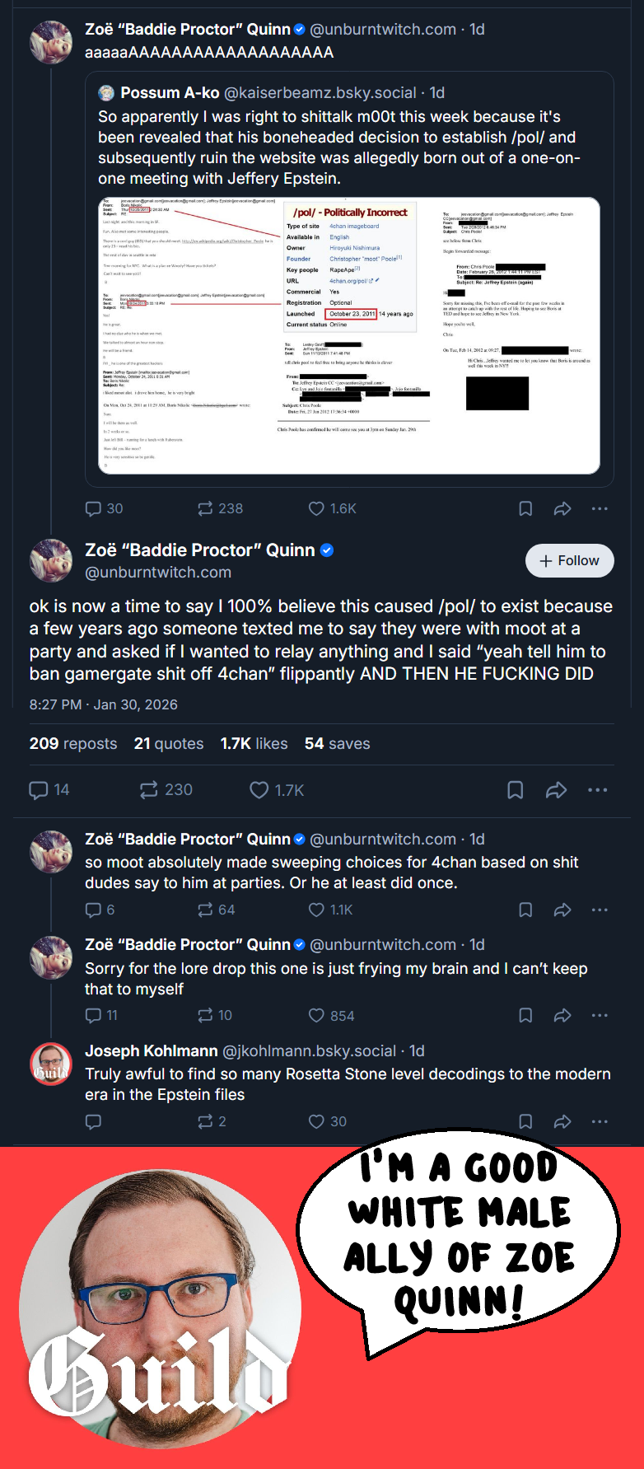View the 209 reposts list
644x1469 pixels.
point(73,743)
